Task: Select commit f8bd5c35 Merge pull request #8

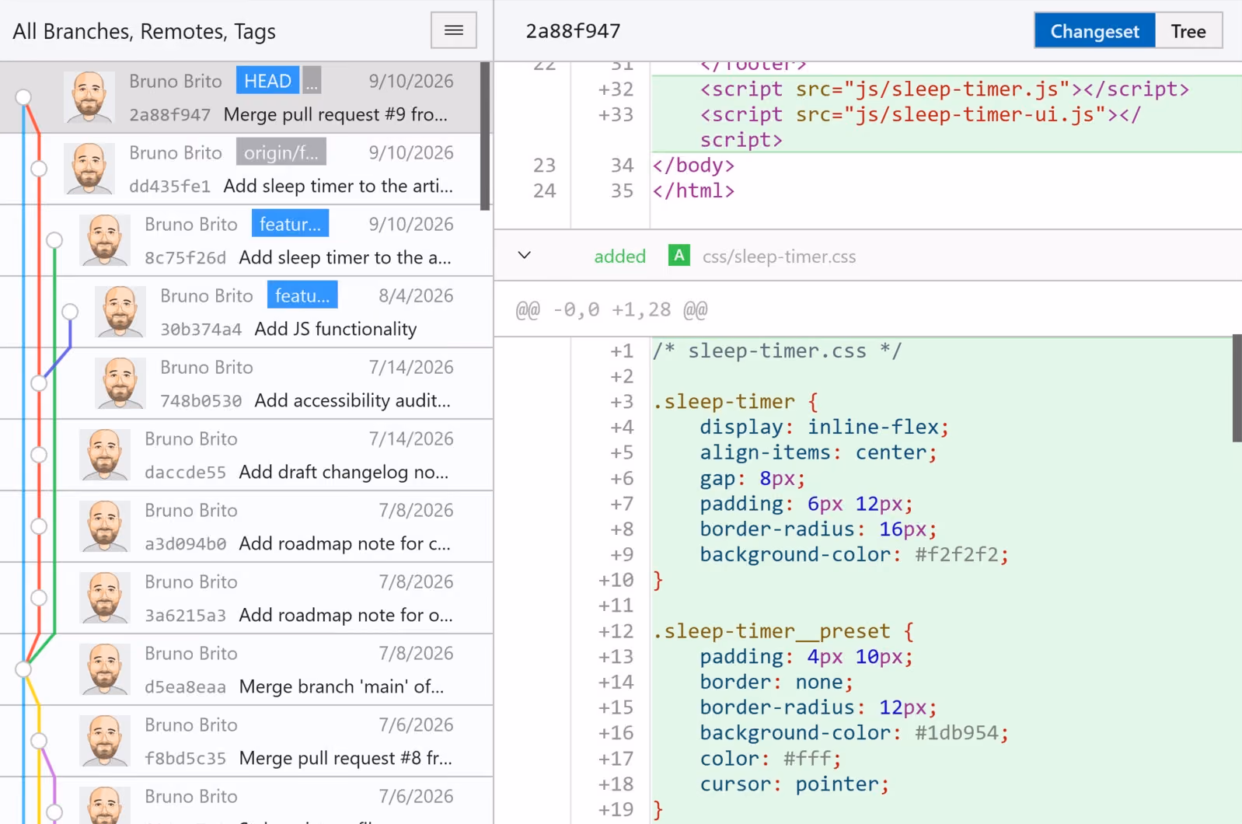Action: (246, 741)
